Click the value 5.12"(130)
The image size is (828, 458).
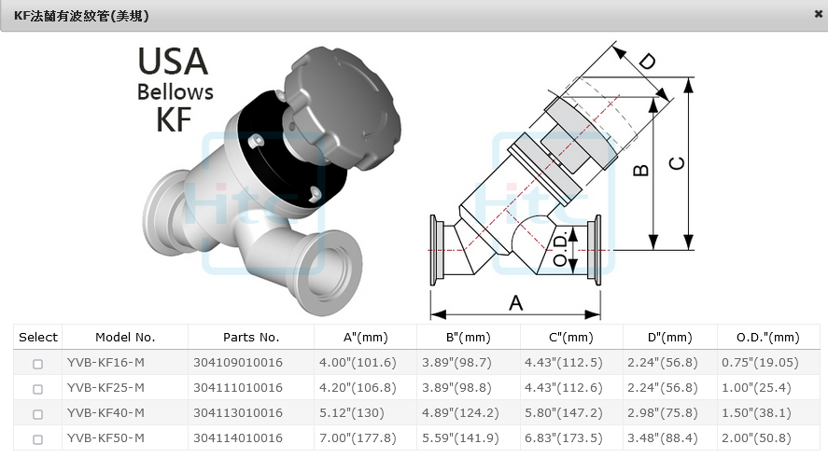pyautogui.click(x=352, y=412)
